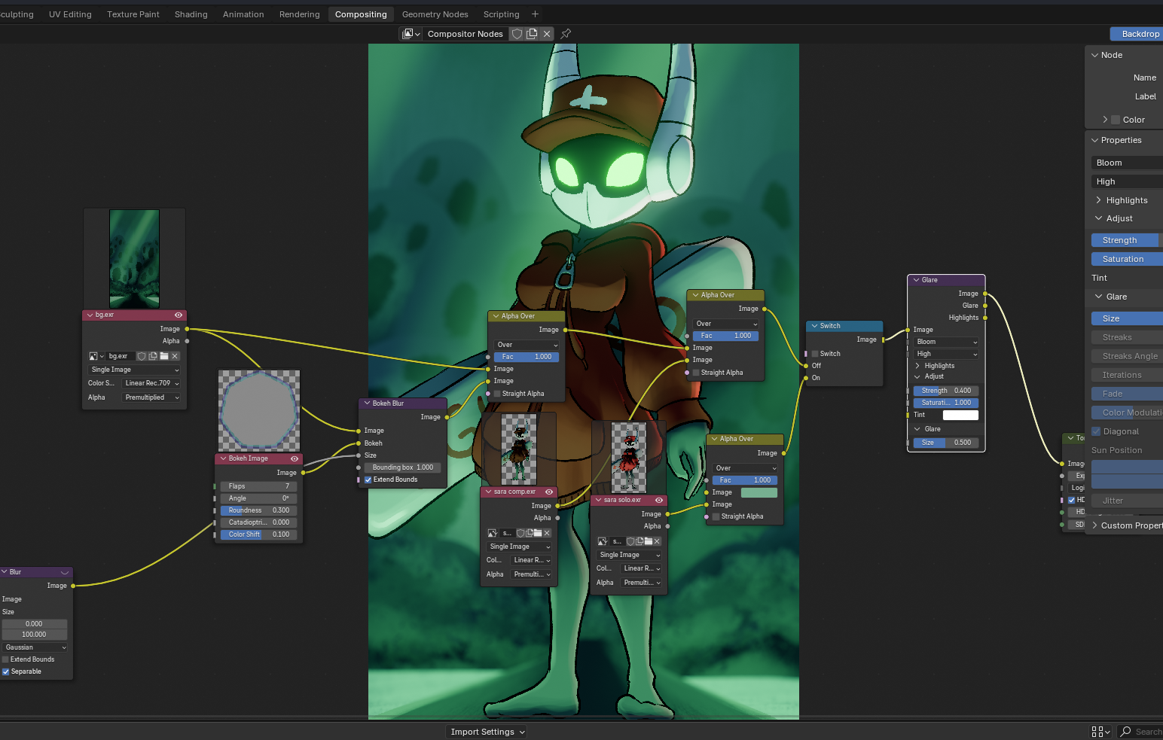Viewport: 1163px width, 740px height.
Task: Toggle the fake user shield in sara solo.exr node
Action: point(630,541)
